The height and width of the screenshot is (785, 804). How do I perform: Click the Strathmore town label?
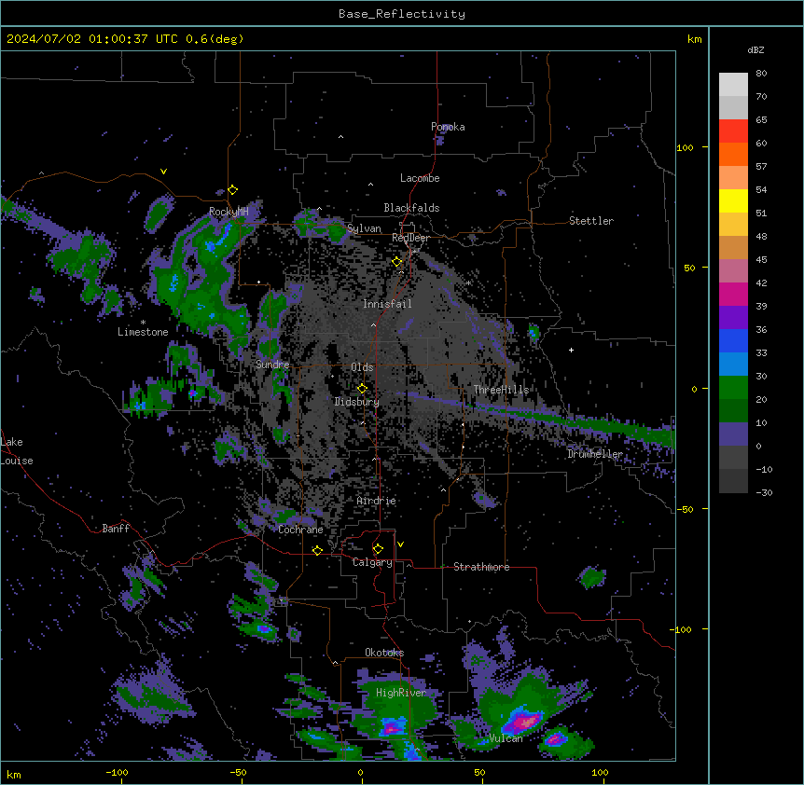tap(481, 567)
